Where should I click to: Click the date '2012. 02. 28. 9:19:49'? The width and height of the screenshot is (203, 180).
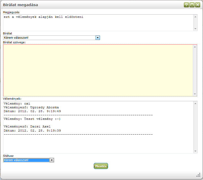coord(39,111)
